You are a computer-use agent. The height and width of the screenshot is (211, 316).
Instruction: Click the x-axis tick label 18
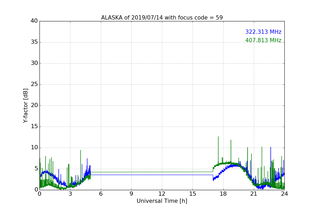[x=223, y=194]
